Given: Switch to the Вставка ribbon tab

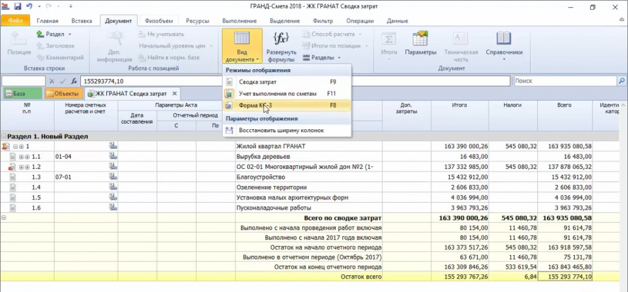Looking at the screenshot, I should pos(82,21).
